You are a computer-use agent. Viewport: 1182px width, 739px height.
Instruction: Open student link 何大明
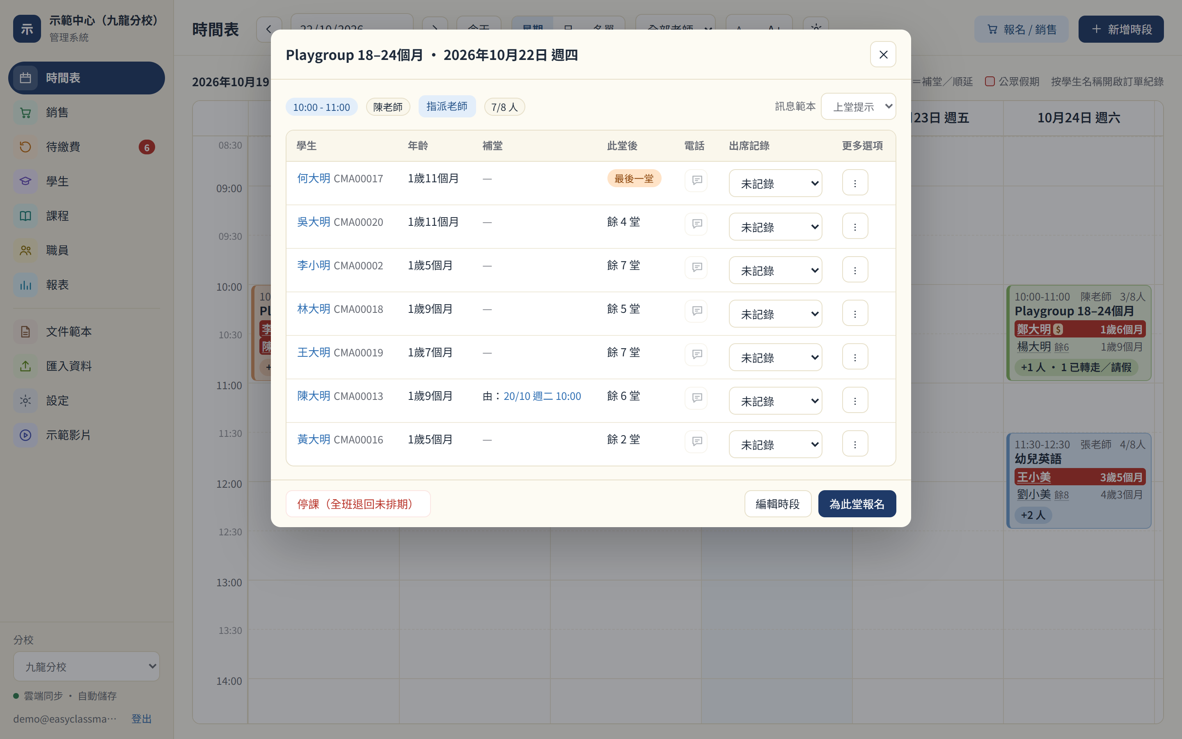point(314,179)
